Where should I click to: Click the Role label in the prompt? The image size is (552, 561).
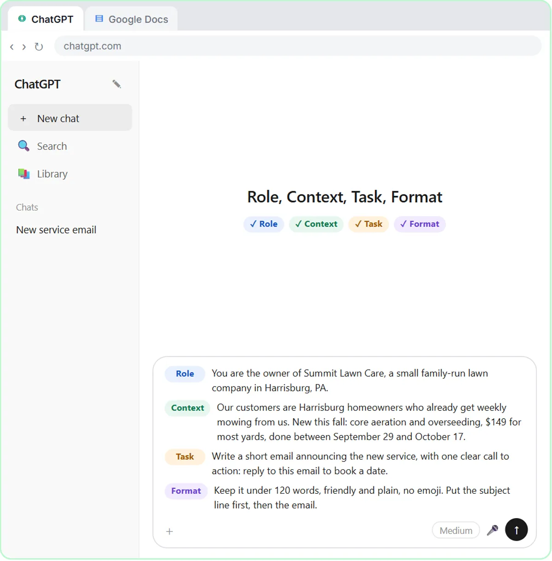pyautogui.click(x=185, y=374)
